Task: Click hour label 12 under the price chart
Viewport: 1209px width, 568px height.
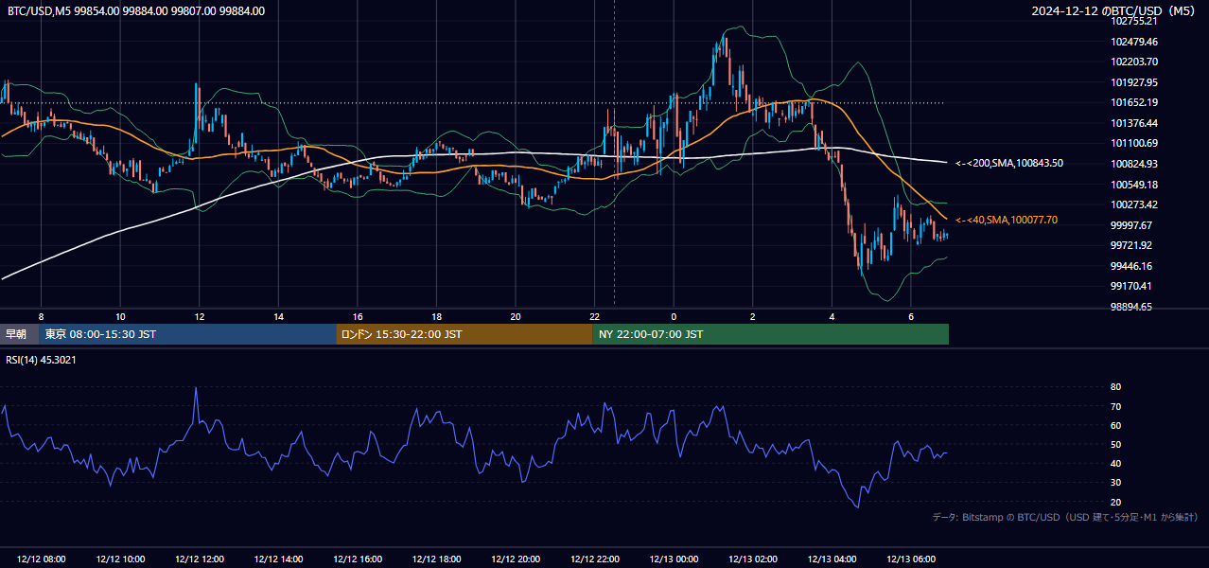Action: tap(200, 316)
